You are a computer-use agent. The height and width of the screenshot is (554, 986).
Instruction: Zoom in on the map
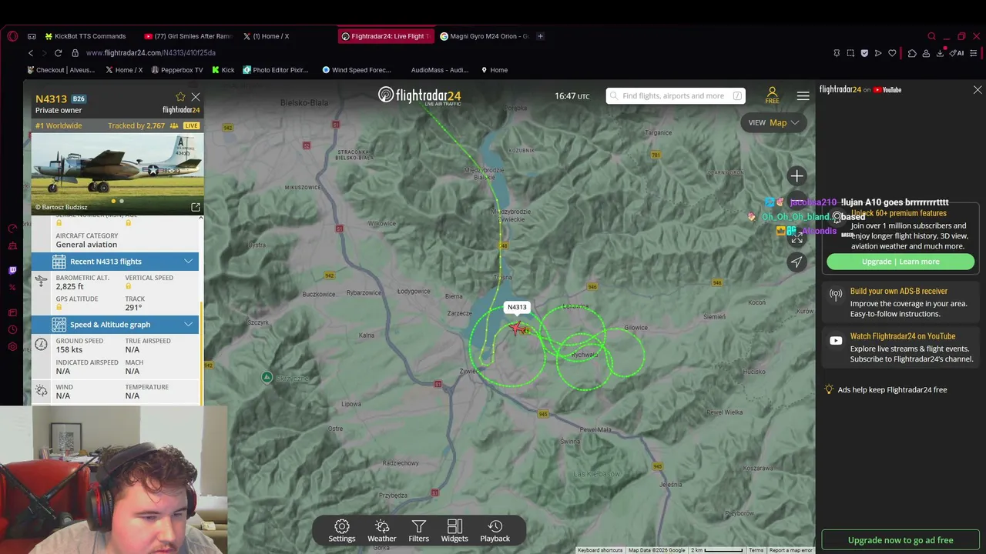(797, 176)
